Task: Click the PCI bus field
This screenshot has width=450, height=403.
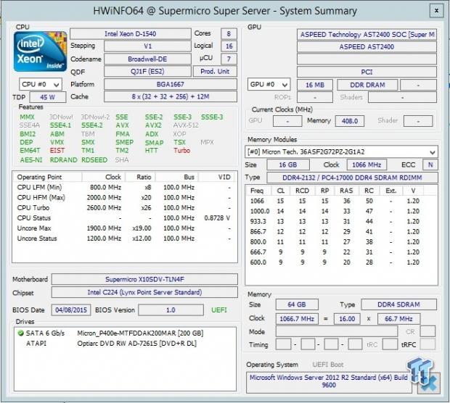Action: tap(367, 72)
